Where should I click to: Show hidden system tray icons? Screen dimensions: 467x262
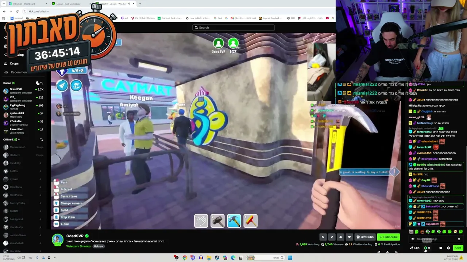(55, 258)
